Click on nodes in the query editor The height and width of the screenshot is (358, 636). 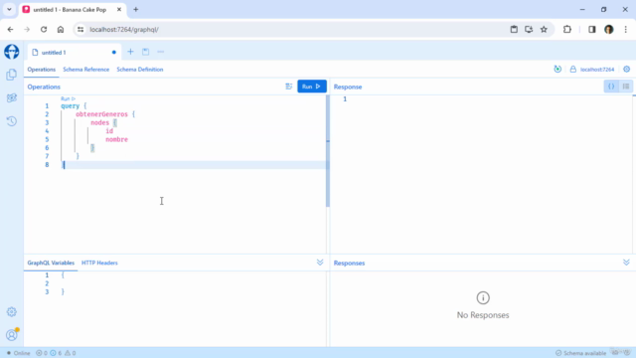99,123
